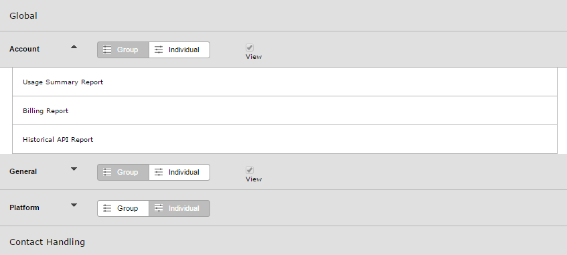Viewport: 567px width, 255px height.
Task: Switch General permissions to Individual
Action: tap(179, 172)
